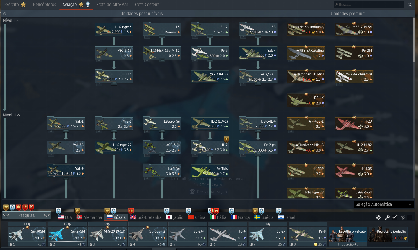Viewport: 418px width, 250px height.
Task: Collapse the research tree panel arrow
Action: click(x=5, y=13)
